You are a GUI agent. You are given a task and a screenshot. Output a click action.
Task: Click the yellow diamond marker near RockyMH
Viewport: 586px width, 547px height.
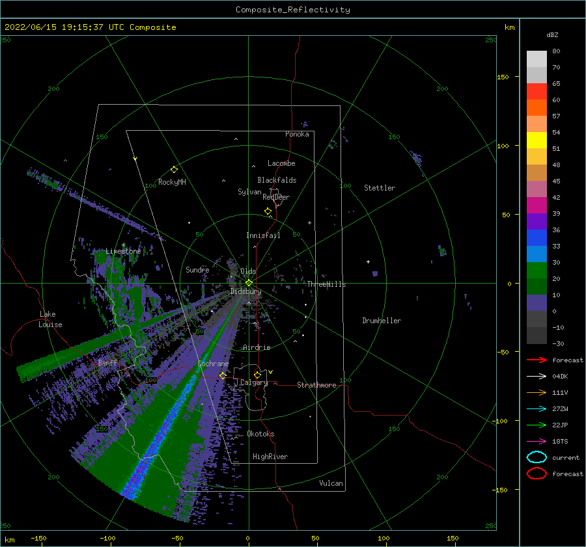[174, 170]
